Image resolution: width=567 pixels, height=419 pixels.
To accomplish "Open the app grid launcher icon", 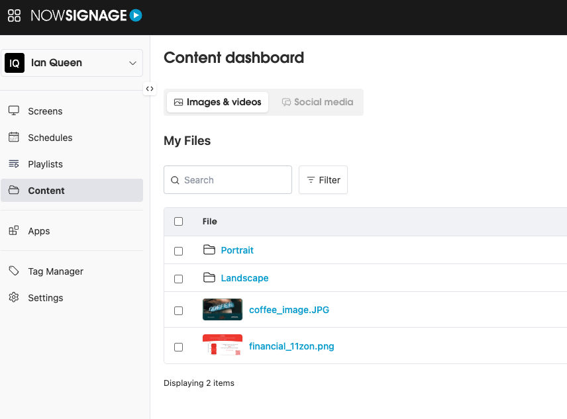I will (14, 16).
